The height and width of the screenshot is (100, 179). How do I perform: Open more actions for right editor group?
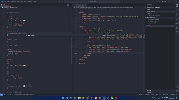[143, 5]
